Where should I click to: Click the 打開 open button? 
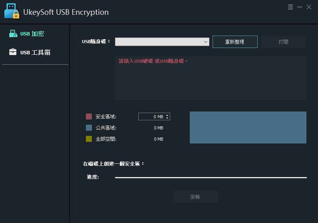click(x=284, y=42)
